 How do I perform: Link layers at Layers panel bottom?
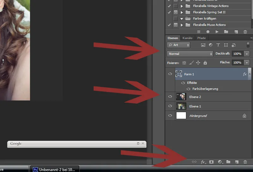tap(194, 162)
